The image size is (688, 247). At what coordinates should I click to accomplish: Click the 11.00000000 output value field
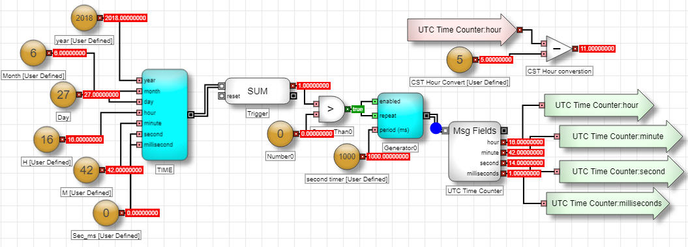pos(597,49)
